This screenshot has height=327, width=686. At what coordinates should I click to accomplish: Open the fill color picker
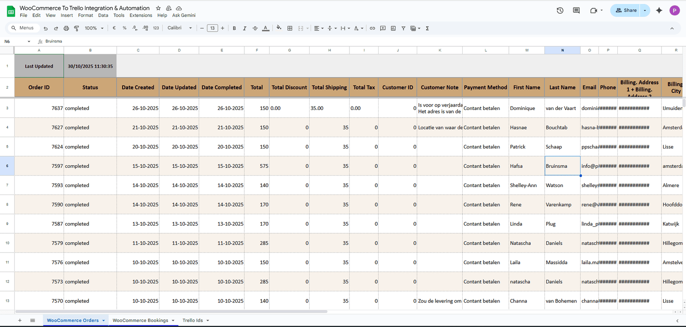coord(279,28)
